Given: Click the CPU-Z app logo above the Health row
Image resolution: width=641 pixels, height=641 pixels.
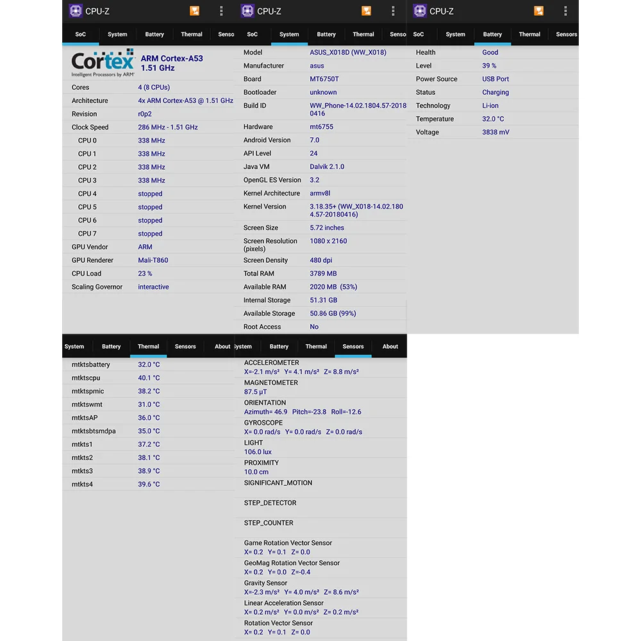Looking at the screenshot, I should [x=419, y=11].
